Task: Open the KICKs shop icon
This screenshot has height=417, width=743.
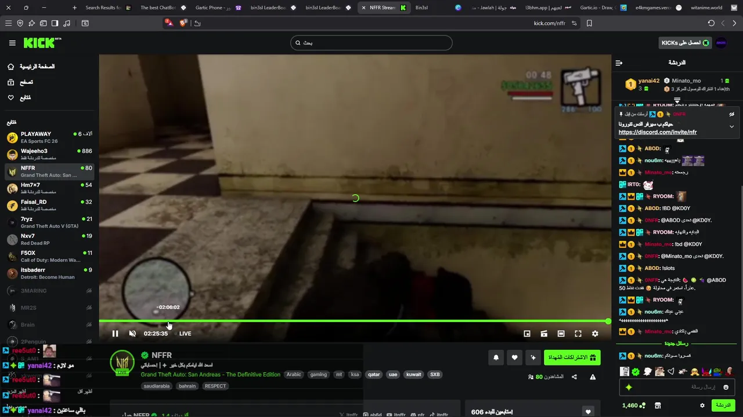Action: coord(658,405)
